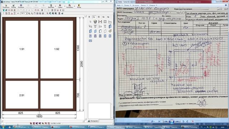The height and width of the screenshot is (129, 229).
Task: Click the 2090 total height dimension
Action: [82, 64]
